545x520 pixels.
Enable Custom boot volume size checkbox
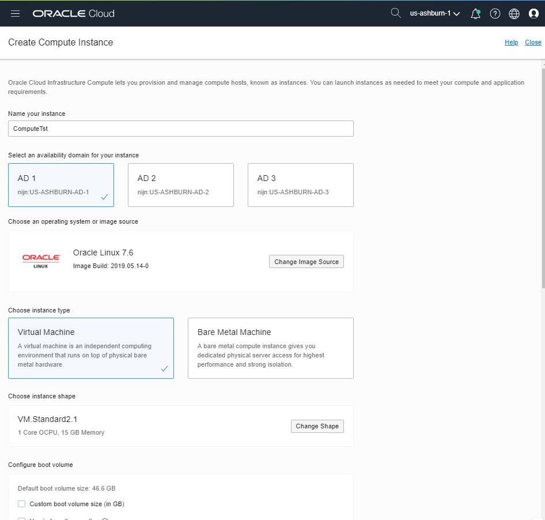21,504
